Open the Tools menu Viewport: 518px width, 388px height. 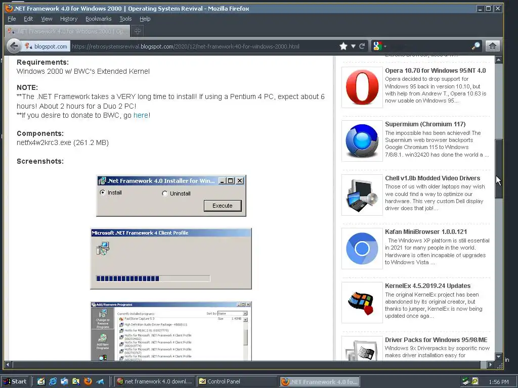125,19
